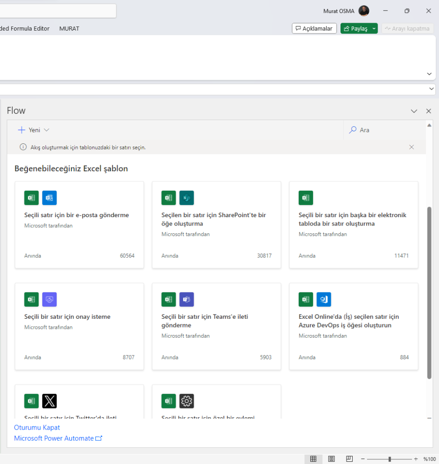Click gear icon on özel eylem card
439x464 pixels.
pos(187,401)
